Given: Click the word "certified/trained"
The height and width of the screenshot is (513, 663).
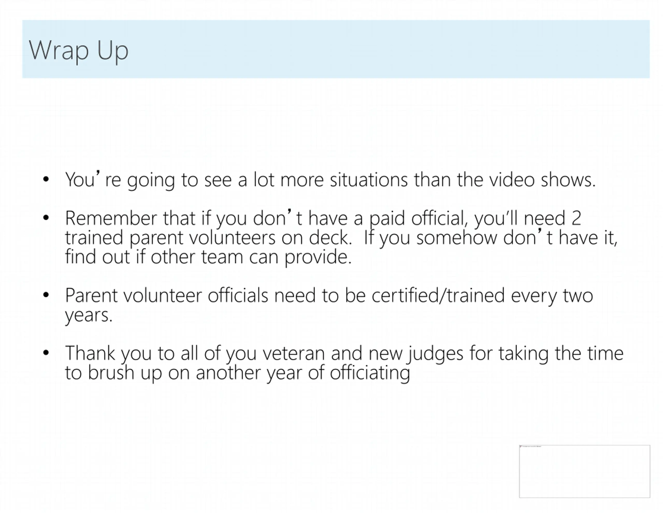Looking at the screenshot, I should coord(438,296).
